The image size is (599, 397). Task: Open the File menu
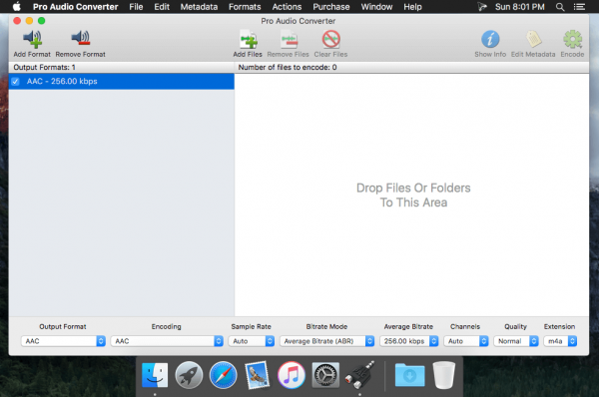(x=136, y=7)
